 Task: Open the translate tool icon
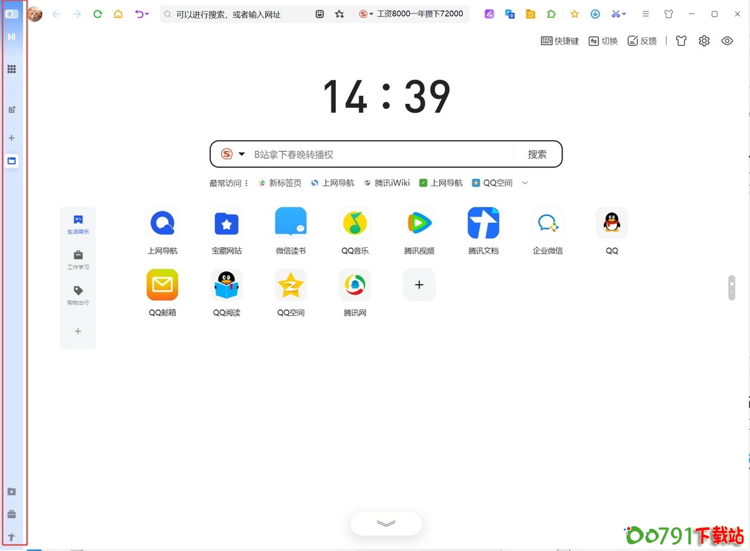click(x=510, y=13)
